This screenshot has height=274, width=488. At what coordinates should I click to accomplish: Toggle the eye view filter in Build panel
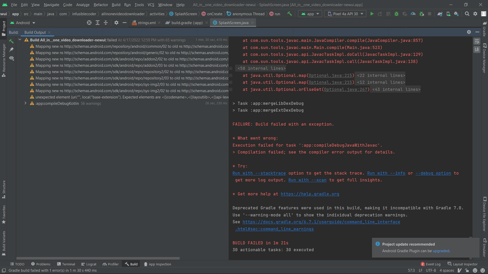(x=11, y=58)
